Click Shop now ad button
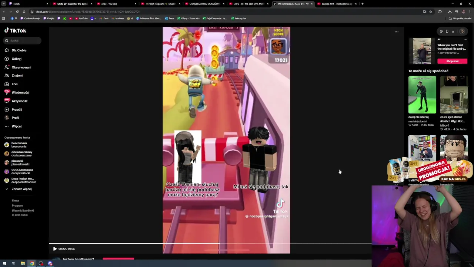 (x=452, y=61)
